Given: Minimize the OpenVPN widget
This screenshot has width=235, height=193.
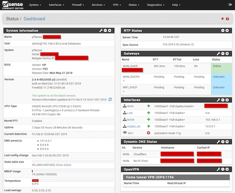Looking at the screenshot, I should (x=223, y=169).
